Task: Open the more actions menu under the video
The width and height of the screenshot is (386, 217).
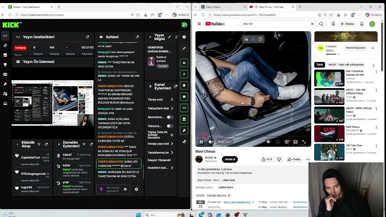Action: [308, 159]
